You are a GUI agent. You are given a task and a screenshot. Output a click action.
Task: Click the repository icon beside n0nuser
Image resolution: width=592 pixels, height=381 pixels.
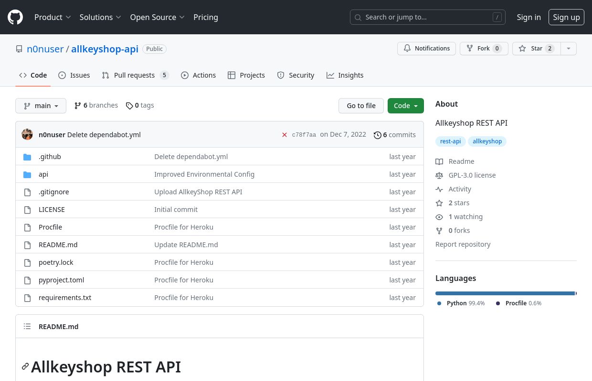click(x=19, y=49)
